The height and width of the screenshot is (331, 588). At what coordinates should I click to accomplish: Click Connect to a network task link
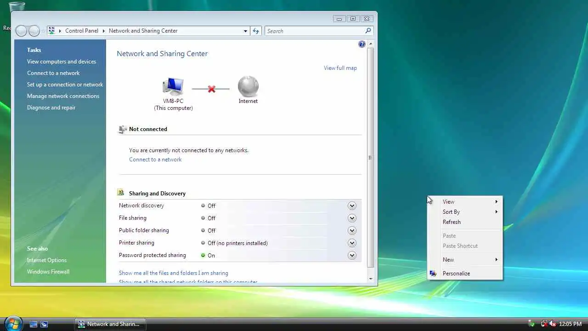pyautogui.click(x=53, y=73)
